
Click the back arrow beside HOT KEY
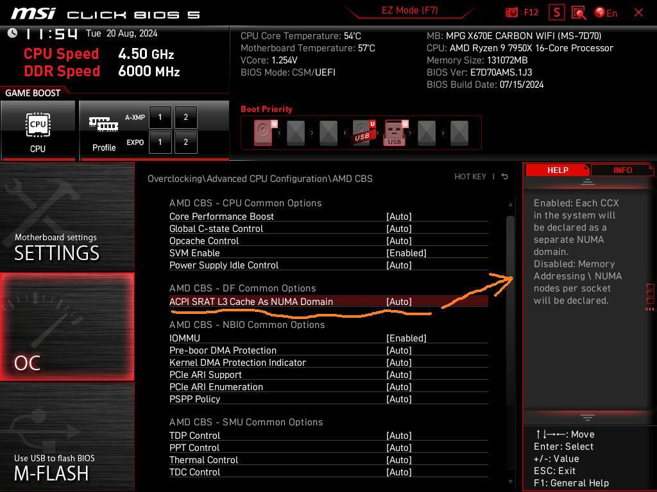pyautogui.click(x=505, y=177)
